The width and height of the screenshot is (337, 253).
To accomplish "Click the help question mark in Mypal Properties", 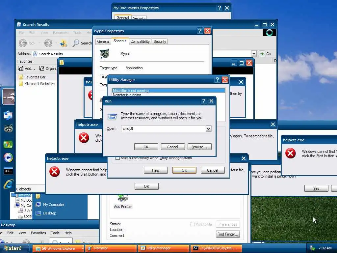I will pos(200,31).
